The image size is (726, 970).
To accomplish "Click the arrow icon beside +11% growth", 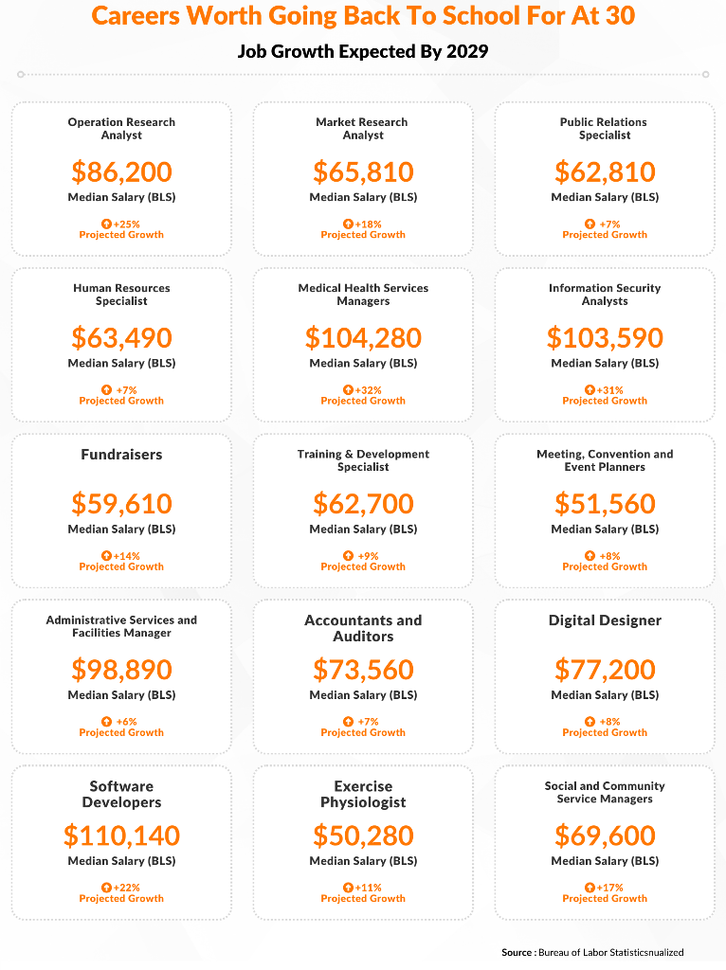I will click(349, 888).
